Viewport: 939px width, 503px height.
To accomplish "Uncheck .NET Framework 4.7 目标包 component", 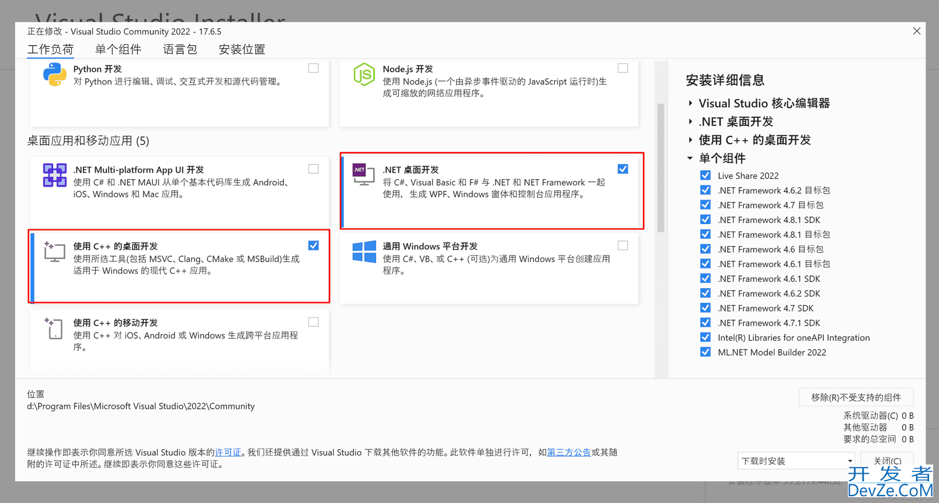I will (x=705, y=205).
